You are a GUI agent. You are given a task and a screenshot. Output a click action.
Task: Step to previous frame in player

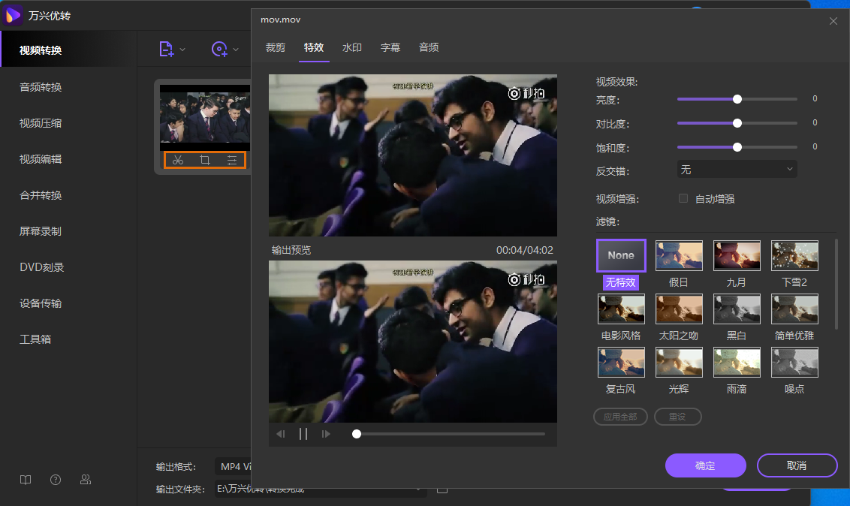pos(281,434)
